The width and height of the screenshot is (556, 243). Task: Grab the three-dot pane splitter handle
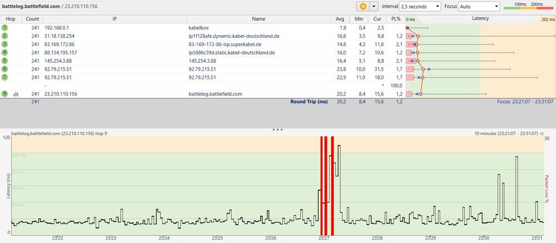click(277, 130)
